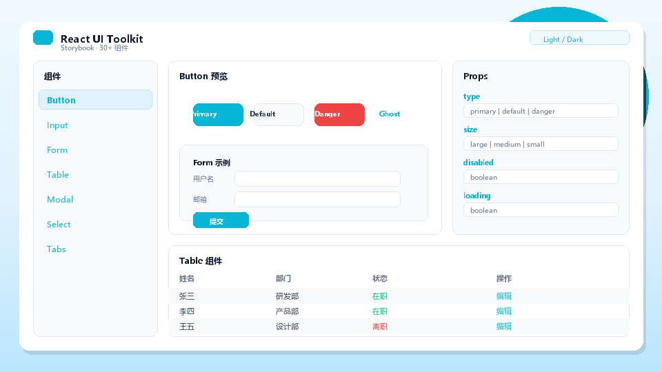Image resolution: width=662 pixels, height=372 pixels.
Task: Focus the 用户名 input field
Action: pos(317,179)
